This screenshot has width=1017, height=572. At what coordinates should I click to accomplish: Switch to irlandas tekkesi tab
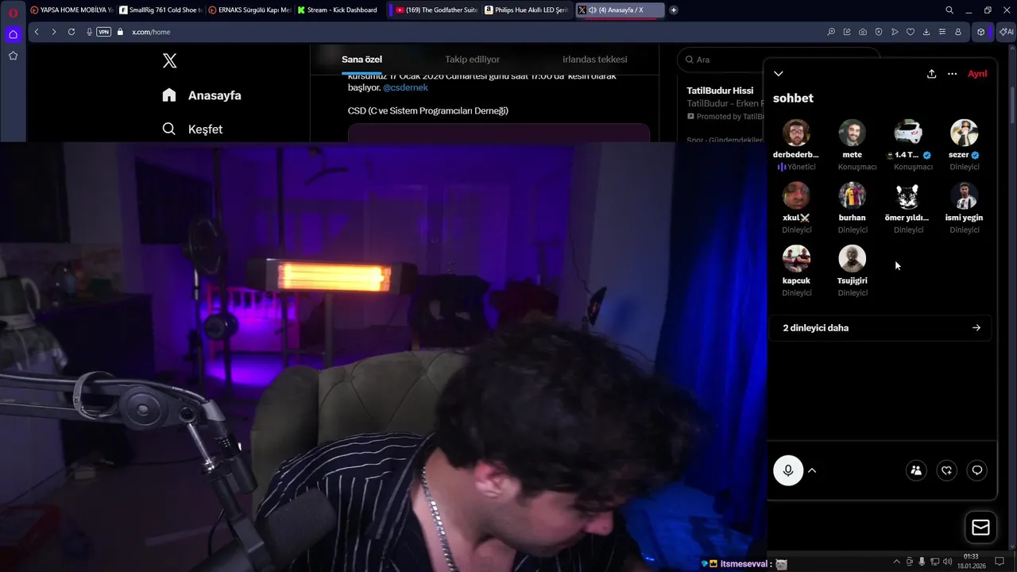point(595,60)
